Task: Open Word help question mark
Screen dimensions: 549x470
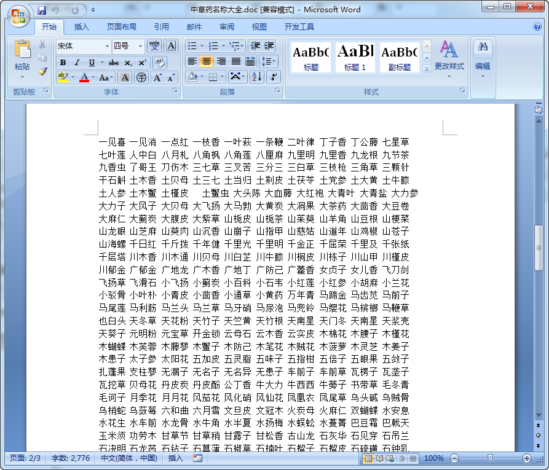Action: click(x=537, y=26)
